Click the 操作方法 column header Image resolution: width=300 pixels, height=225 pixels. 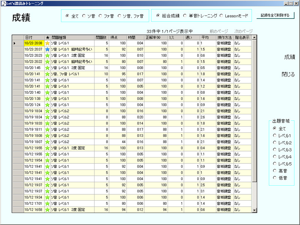point(225,37)
